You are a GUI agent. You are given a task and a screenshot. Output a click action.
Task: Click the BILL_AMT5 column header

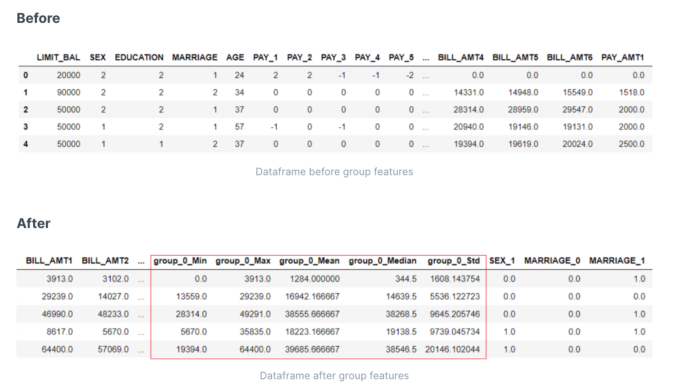515,58
